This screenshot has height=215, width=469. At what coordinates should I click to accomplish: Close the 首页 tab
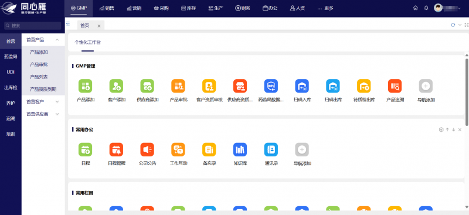point(99,26)
